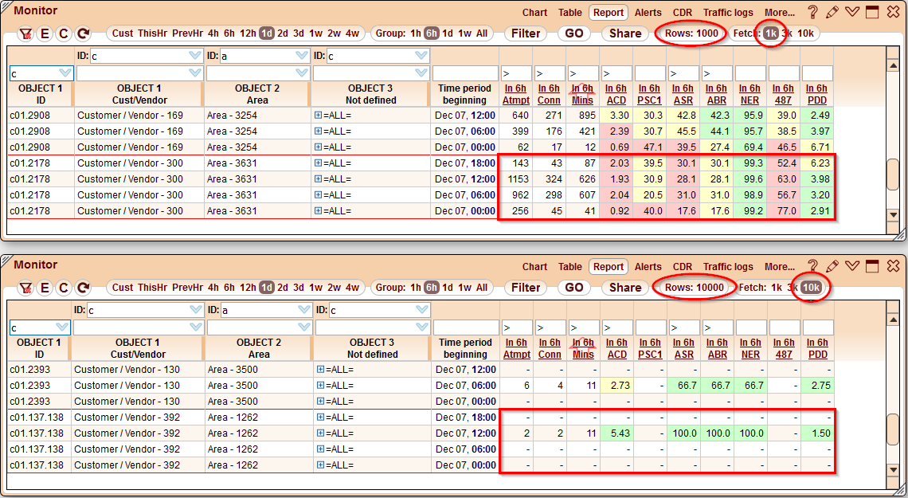Select the C icon in the toolbar
908x498 pixels.
tap(63, 33)
